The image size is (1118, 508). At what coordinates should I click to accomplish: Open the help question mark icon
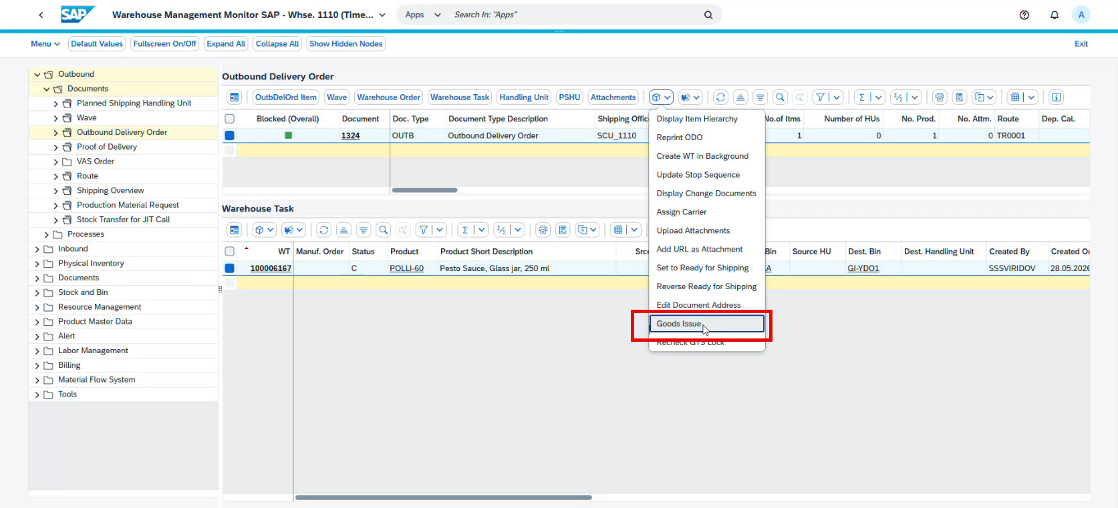pos(1024,15)
